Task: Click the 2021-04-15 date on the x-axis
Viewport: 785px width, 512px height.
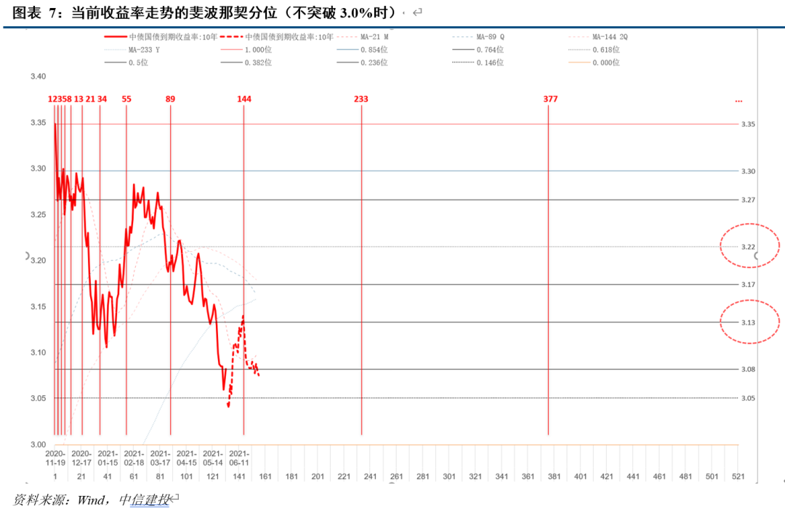Action: (187, 458)
